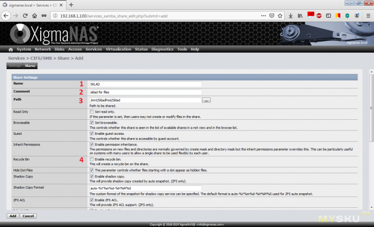Select the Shares tab

coord(30,66)
